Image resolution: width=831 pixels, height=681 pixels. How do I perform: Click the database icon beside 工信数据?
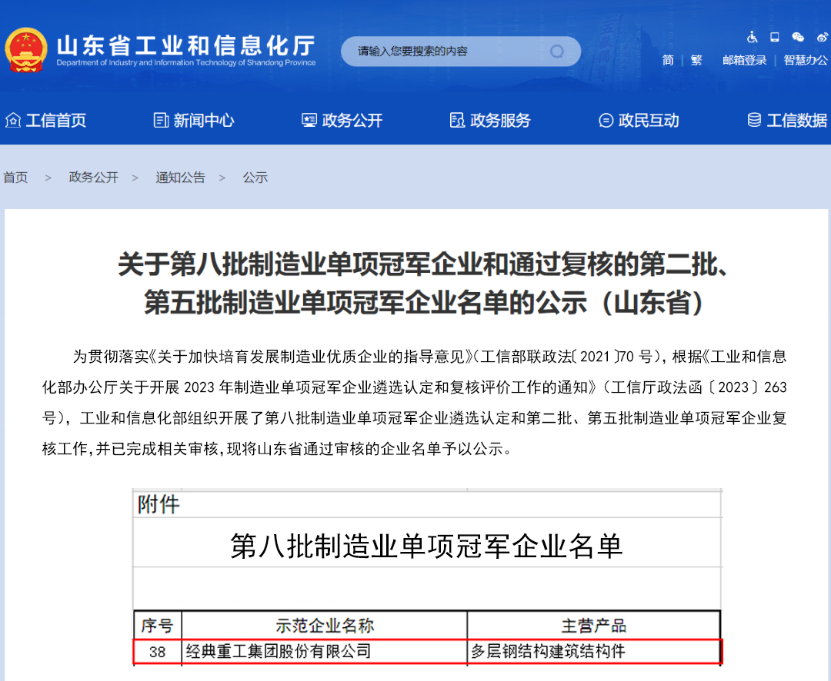click(x=754, y=120)
